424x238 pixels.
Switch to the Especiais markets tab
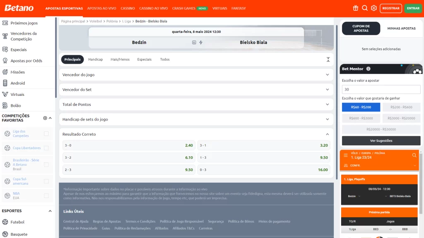click(x=145, y=59)
